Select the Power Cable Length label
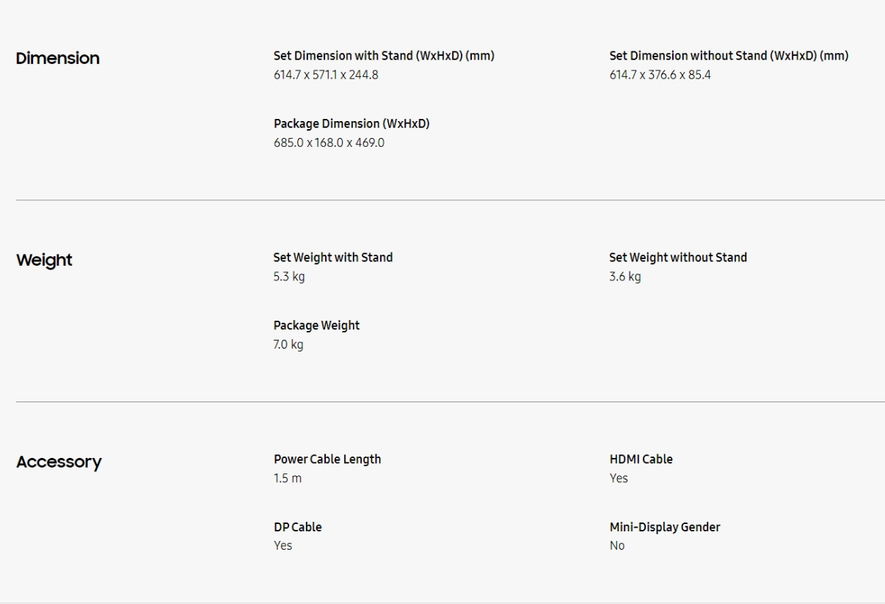Screen dimensions: 885x604 tap(327, 459)
